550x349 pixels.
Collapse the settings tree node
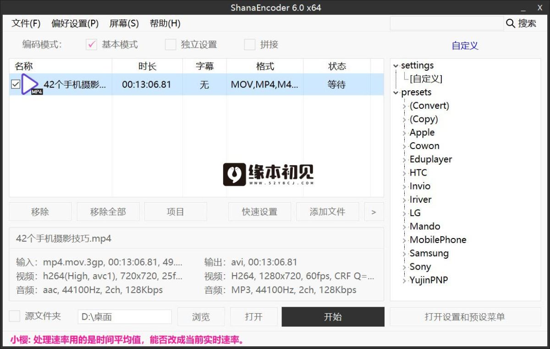tap(396, 66)
